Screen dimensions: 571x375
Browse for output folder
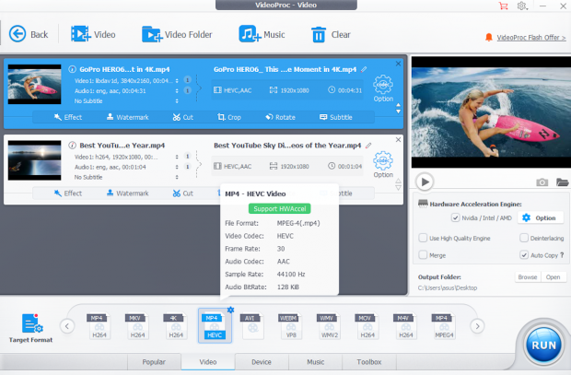(x=528, y=277)
